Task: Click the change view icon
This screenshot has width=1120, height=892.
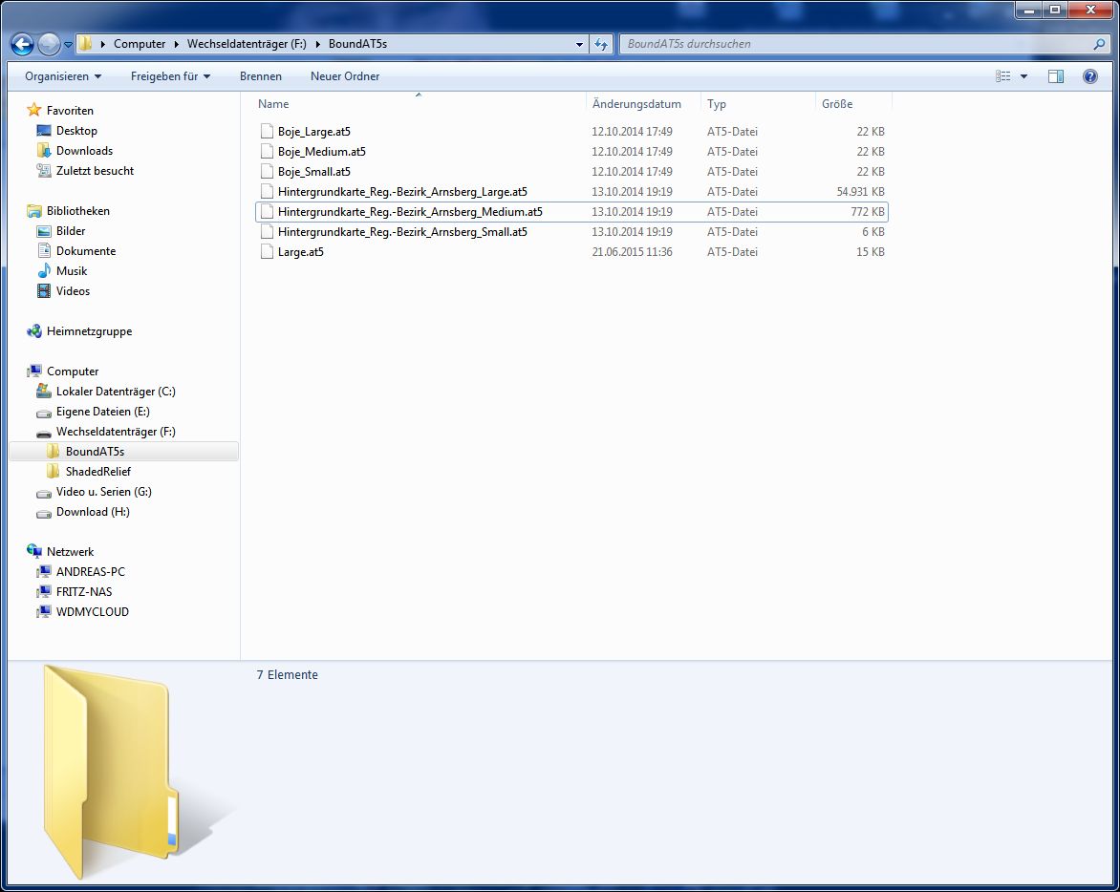Action: point(1002,76)
